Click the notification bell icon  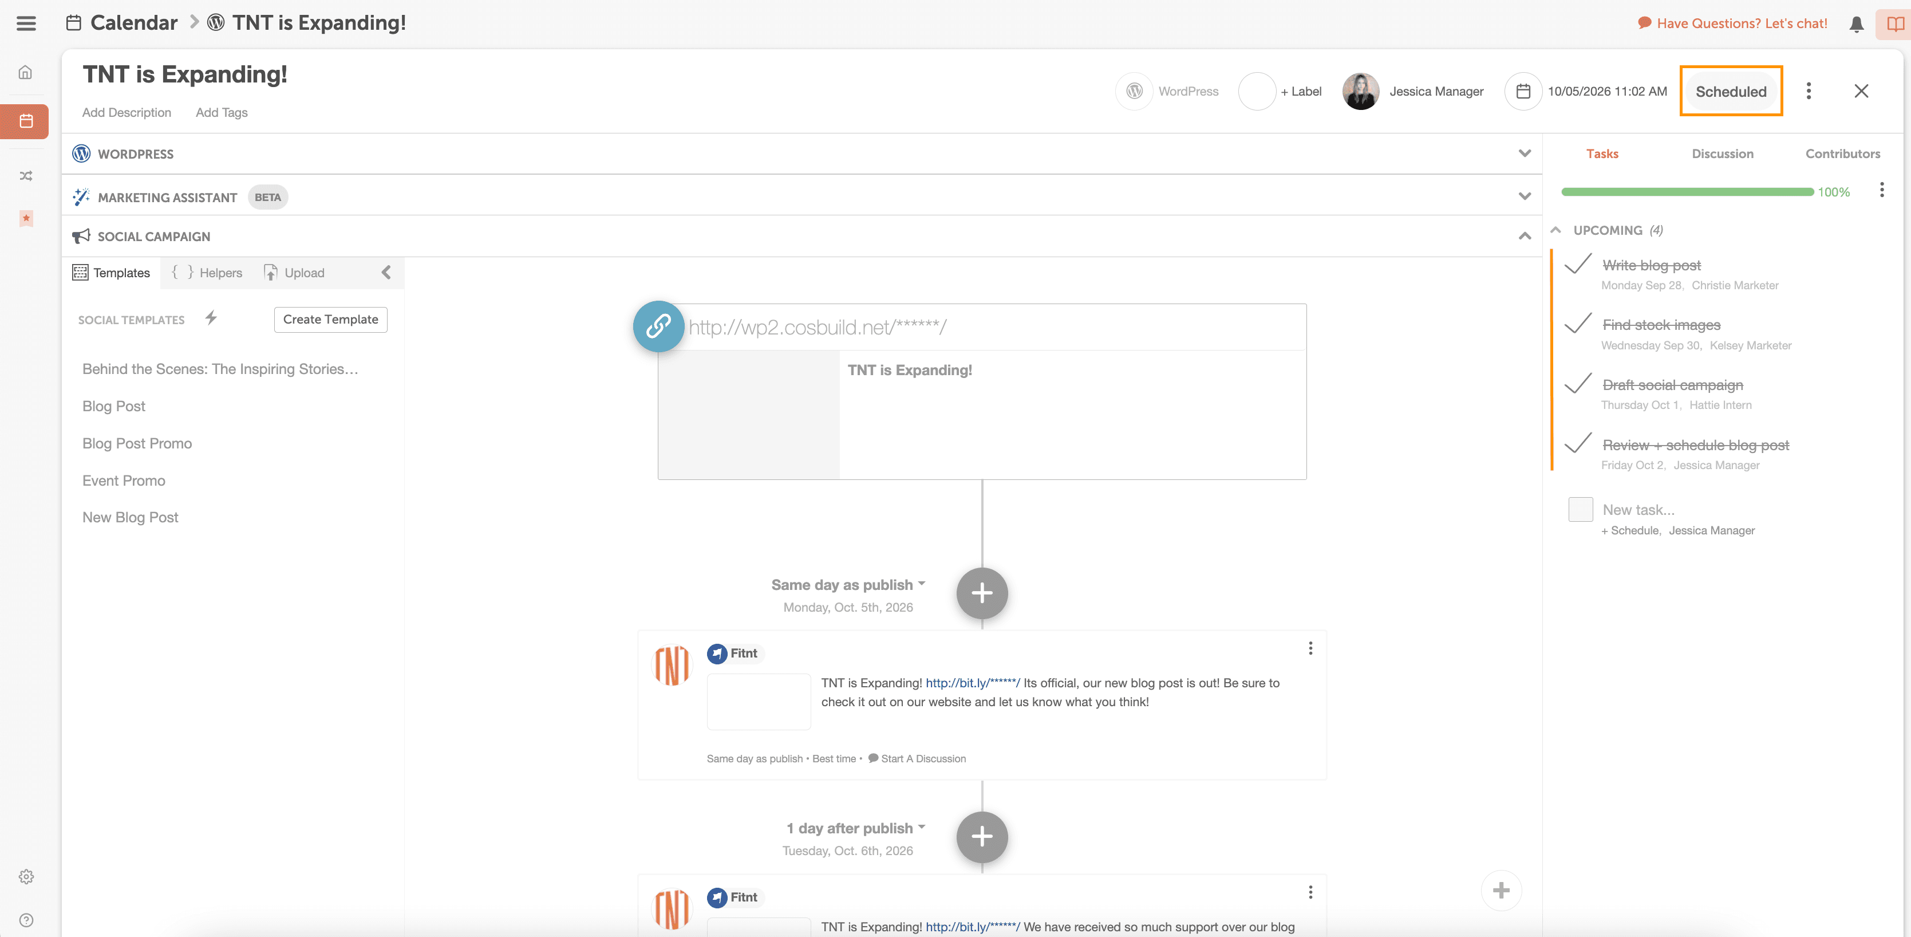[1856, 23]
